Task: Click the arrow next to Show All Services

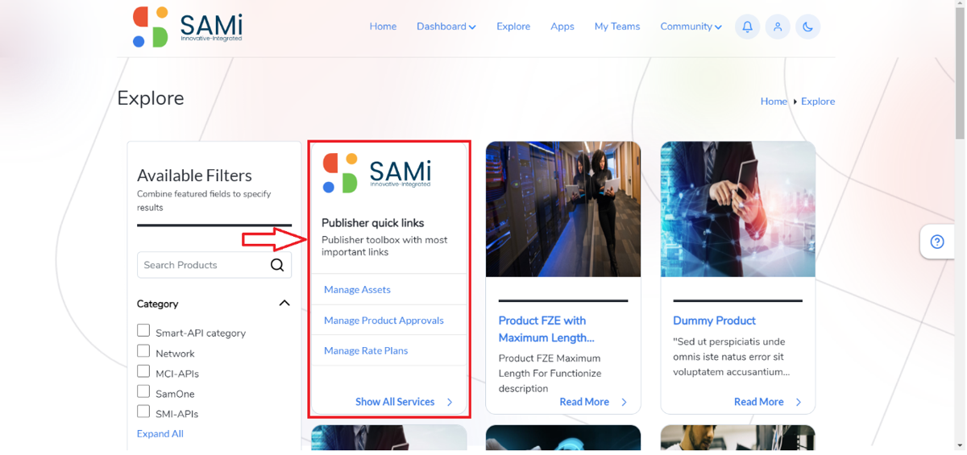Action: (x=450, y=402)
